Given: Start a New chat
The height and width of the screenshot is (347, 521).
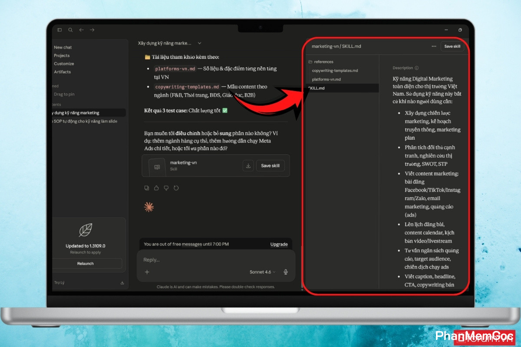Looking at the screenshot, I should point(63,47).
